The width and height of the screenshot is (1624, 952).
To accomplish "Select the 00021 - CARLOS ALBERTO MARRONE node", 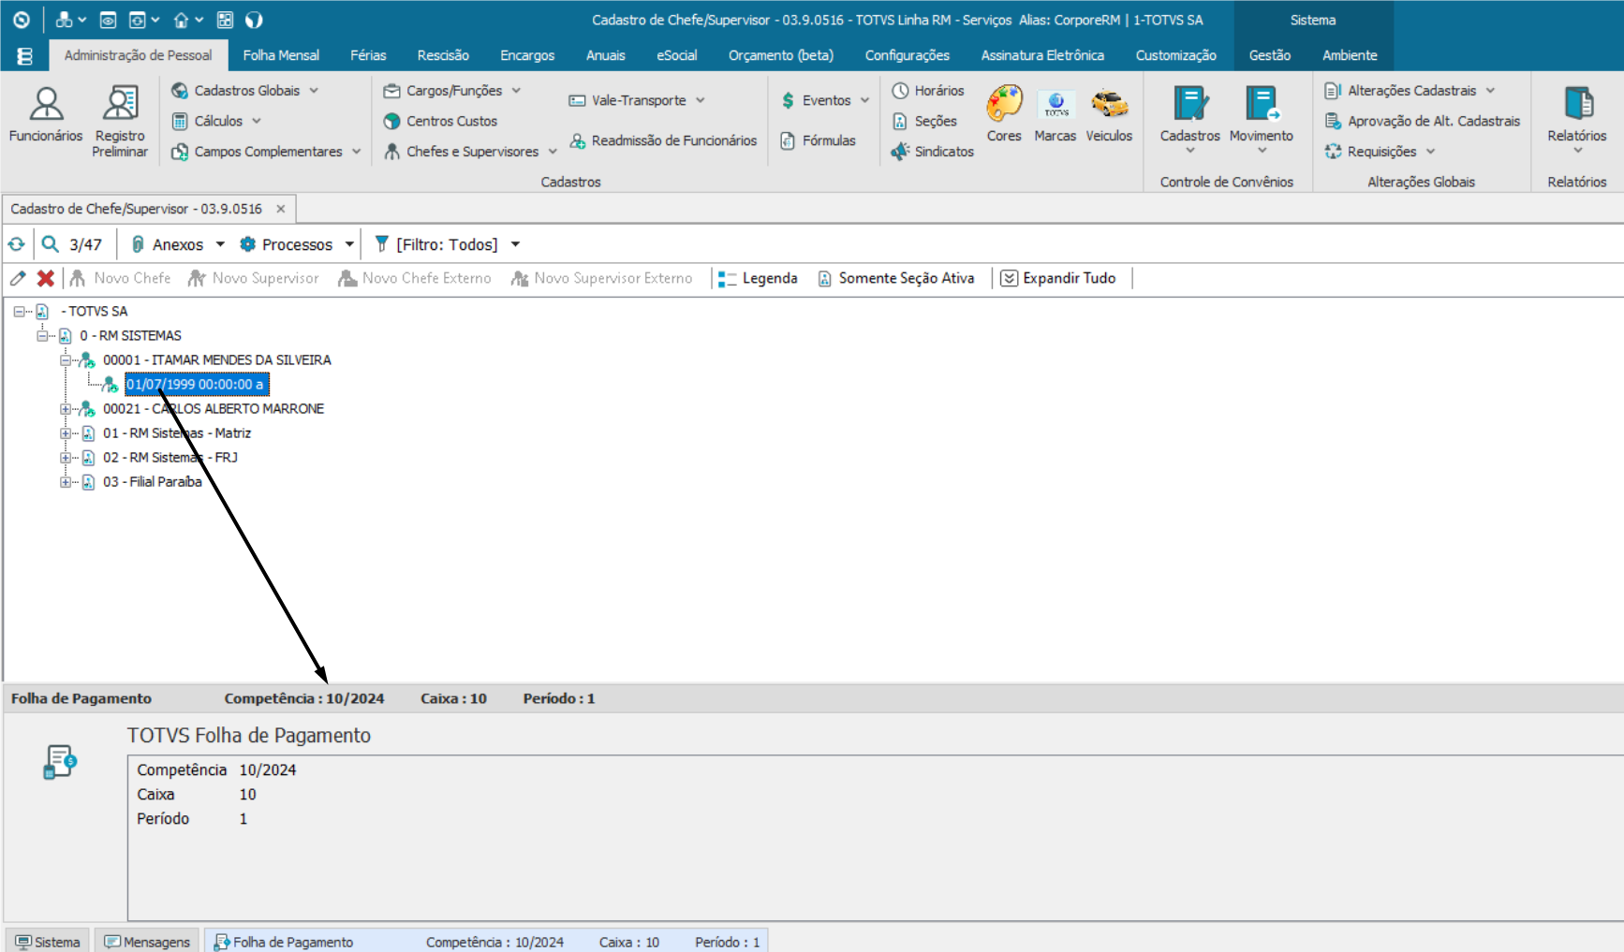I will click(214, 409).
